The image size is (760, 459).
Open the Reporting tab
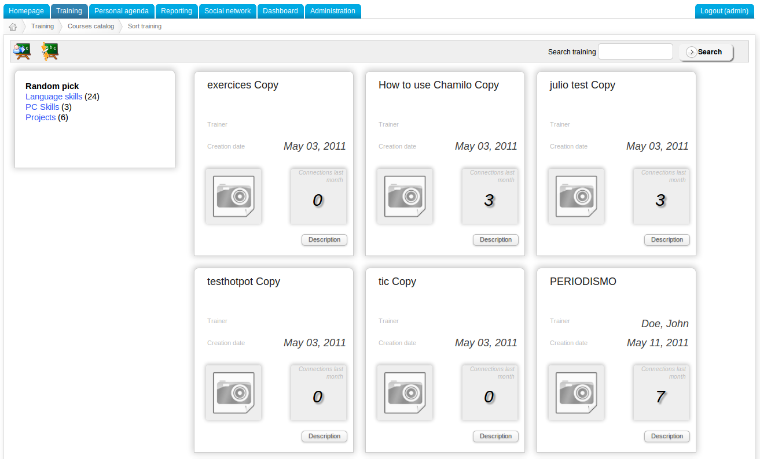pyautogui.click(x=177, y=11)
